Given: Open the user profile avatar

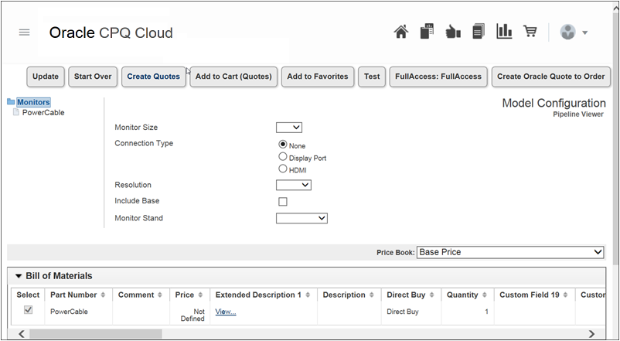Looking at the screenshot, I should 567,32.
